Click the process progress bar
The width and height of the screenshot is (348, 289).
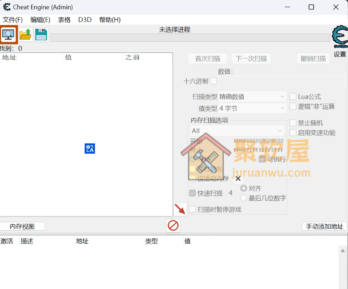190,38
